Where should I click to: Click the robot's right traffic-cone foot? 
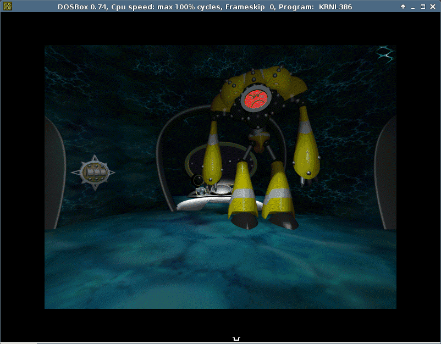pyautogui.click(x=279, y=195)
